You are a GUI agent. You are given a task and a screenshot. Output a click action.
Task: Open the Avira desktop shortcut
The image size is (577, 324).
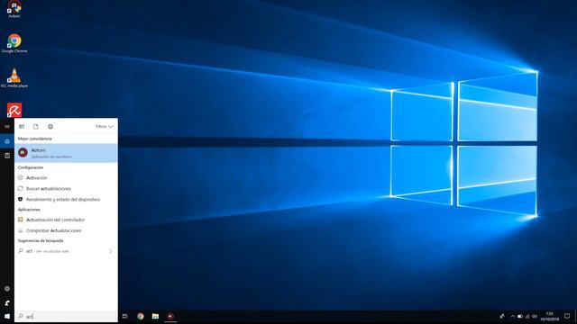coord(14,110)
